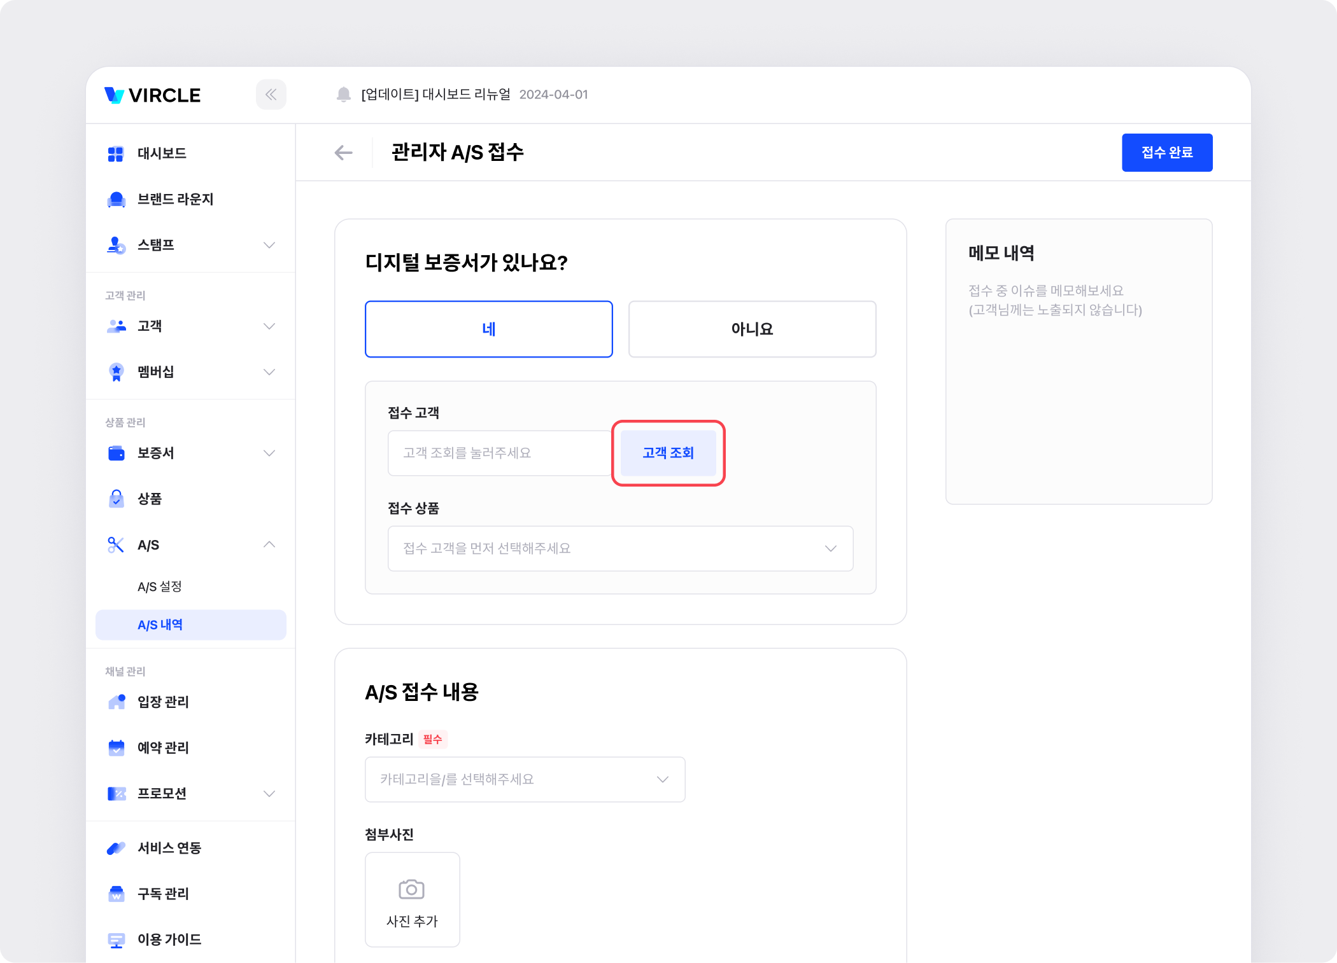Open 상품 shopping bag item
Screen dimensions: 1337x963
point(117,499)
